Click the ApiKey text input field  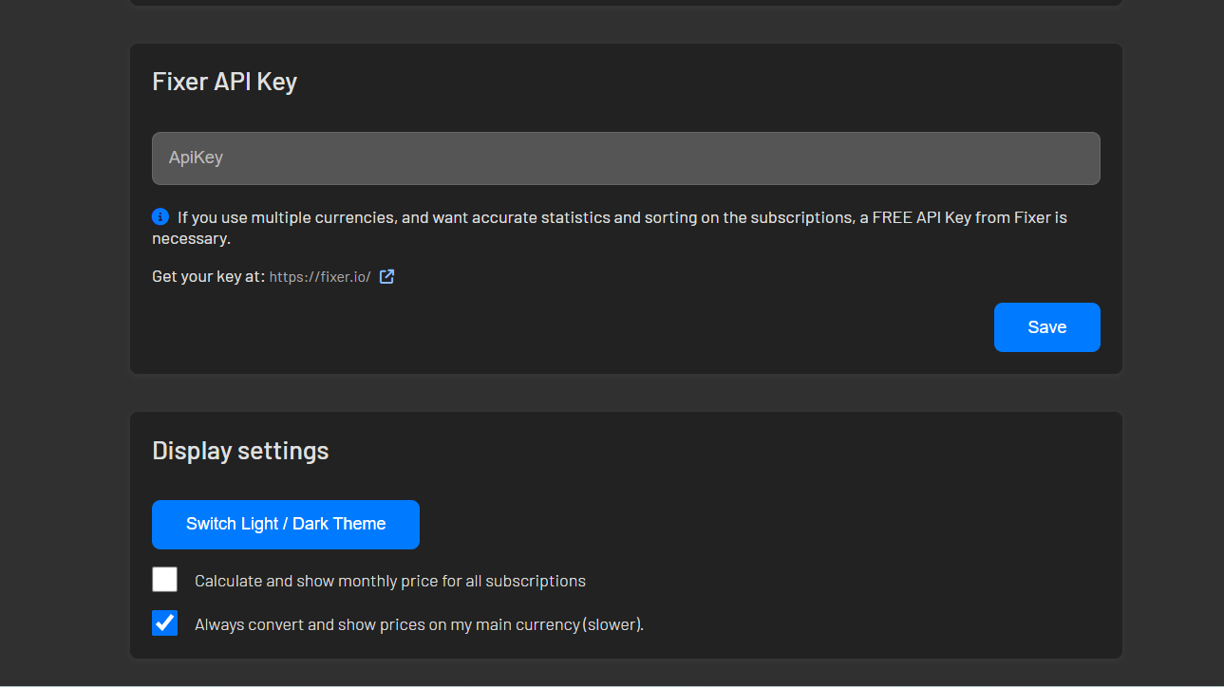click(625, 158)
